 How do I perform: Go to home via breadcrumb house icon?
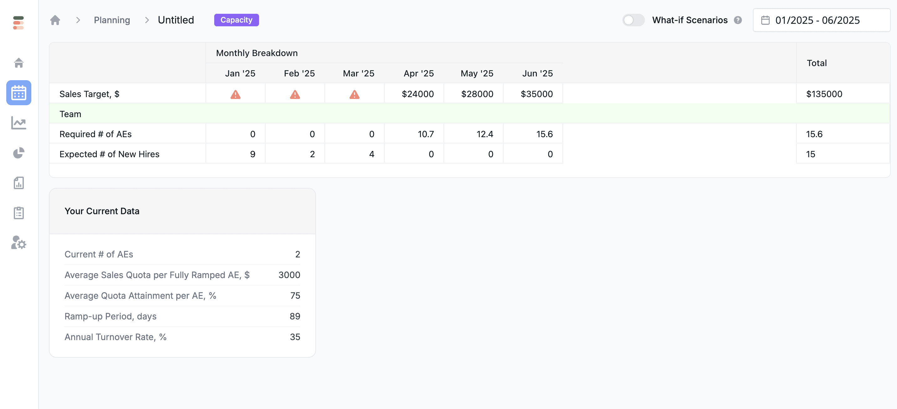pos(55,20)
